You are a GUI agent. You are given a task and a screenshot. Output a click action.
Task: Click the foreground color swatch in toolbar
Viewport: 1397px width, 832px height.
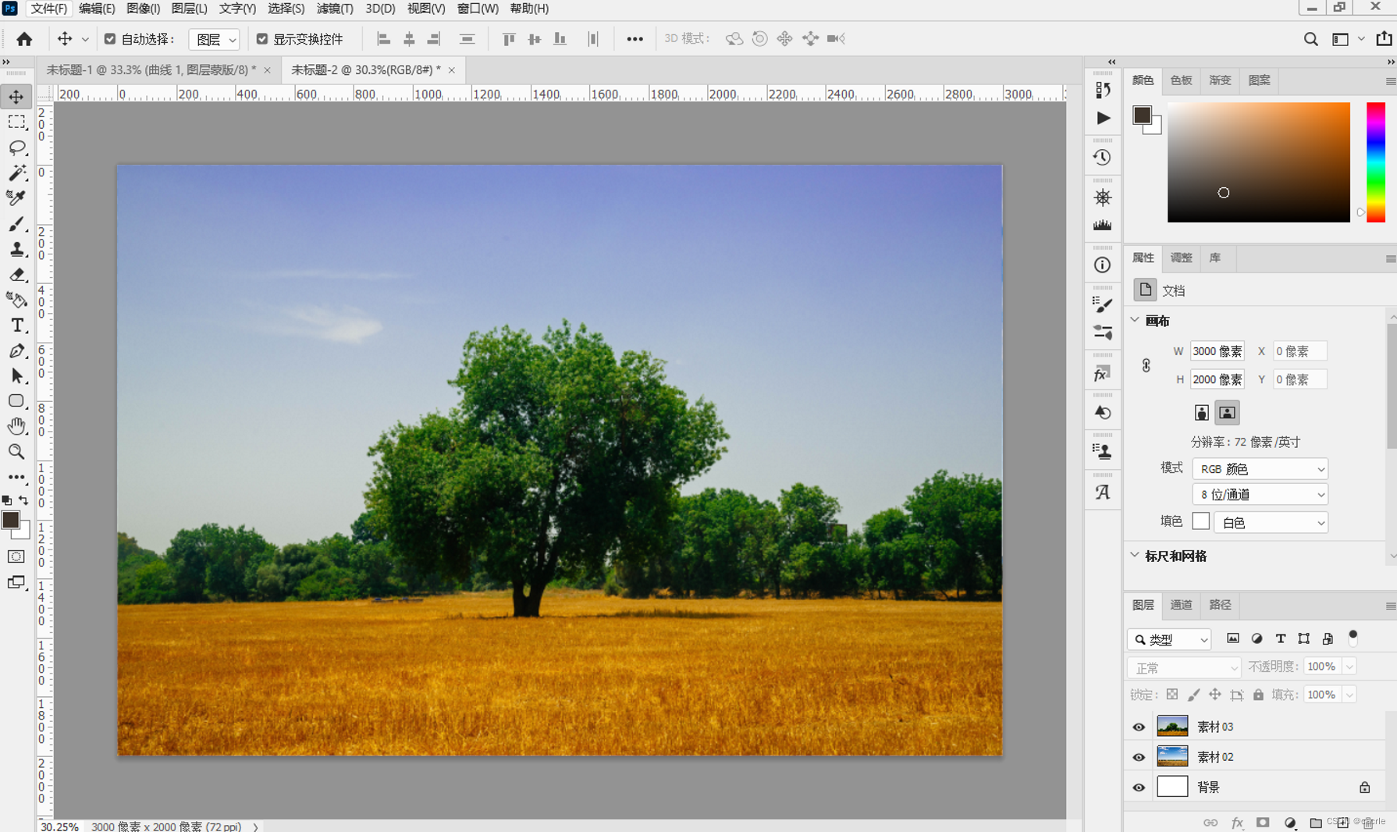[x=10, y=521]
